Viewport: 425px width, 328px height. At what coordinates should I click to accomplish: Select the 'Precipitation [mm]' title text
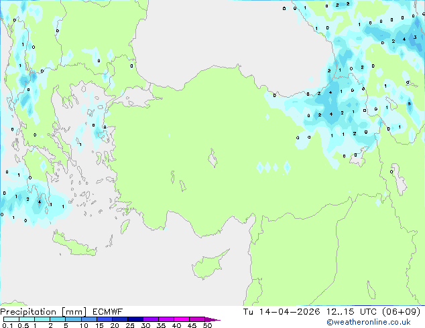[x=44, y=312]
